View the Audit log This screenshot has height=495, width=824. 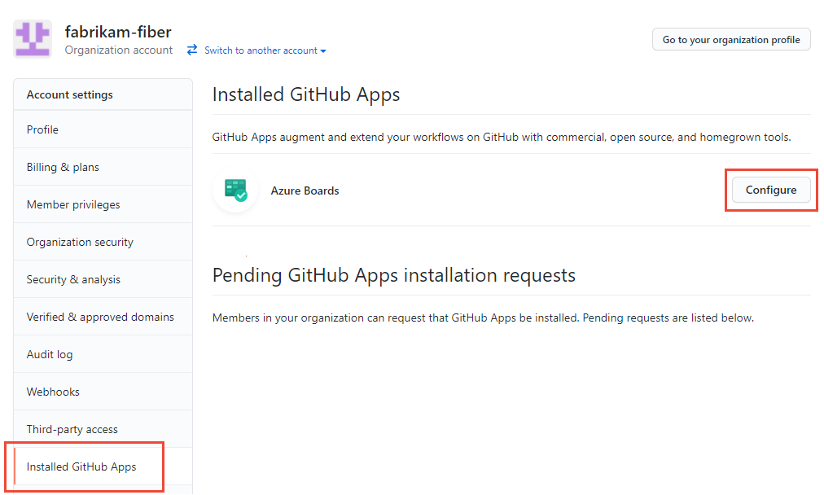[49, 353]
